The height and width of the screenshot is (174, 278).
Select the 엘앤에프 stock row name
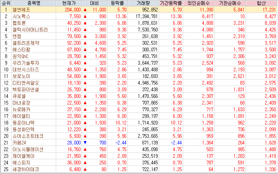pyautogui.click(x=21, y=10)
